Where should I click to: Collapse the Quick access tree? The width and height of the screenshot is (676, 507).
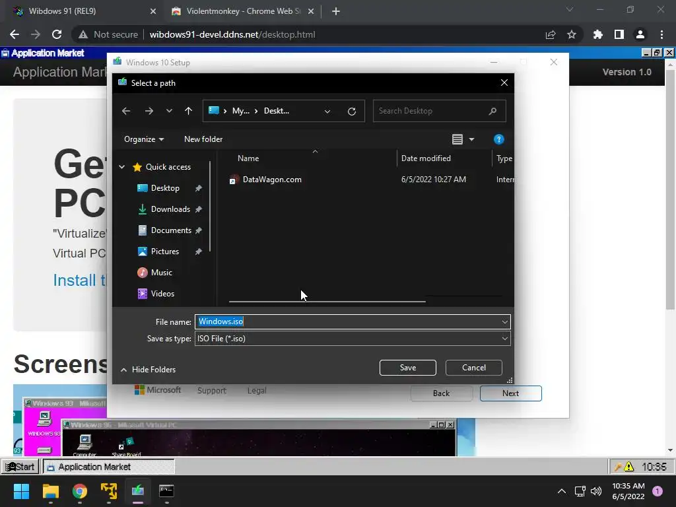pos(122,167)
